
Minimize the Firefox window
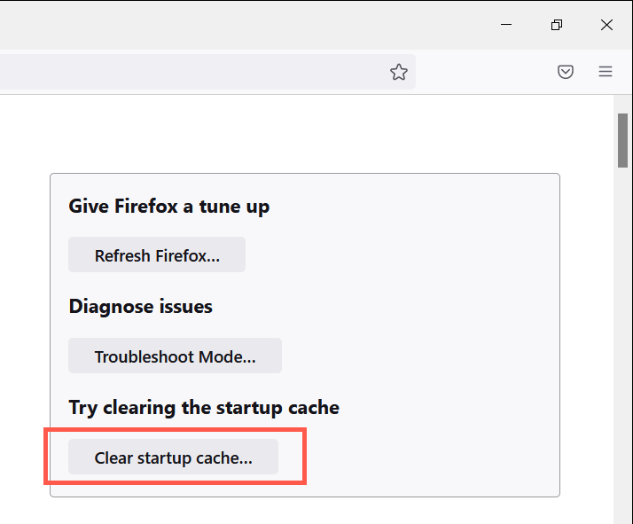pos(506,25)
